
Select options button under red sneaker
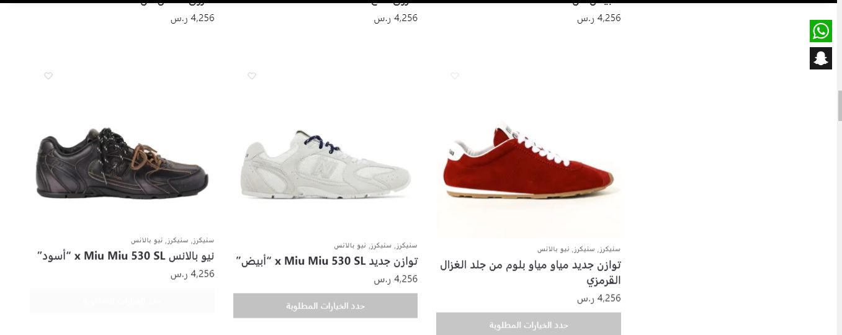coord(529,324)
